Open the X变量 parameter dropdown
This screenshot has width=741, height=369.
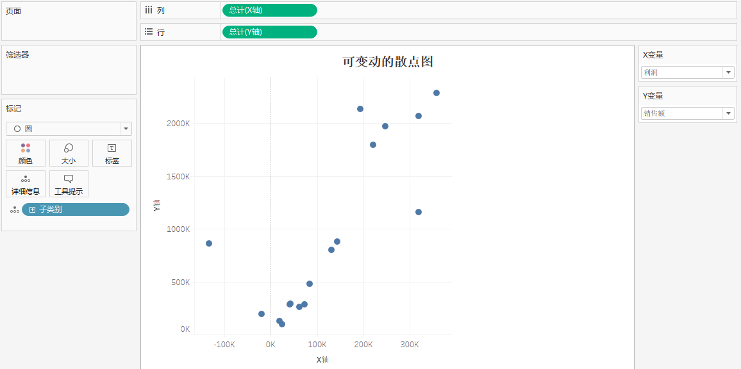[687, 72]
